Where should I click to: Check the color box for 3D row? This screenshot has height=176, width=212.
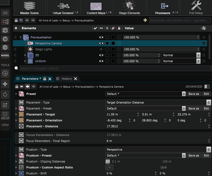click(113, 55)
